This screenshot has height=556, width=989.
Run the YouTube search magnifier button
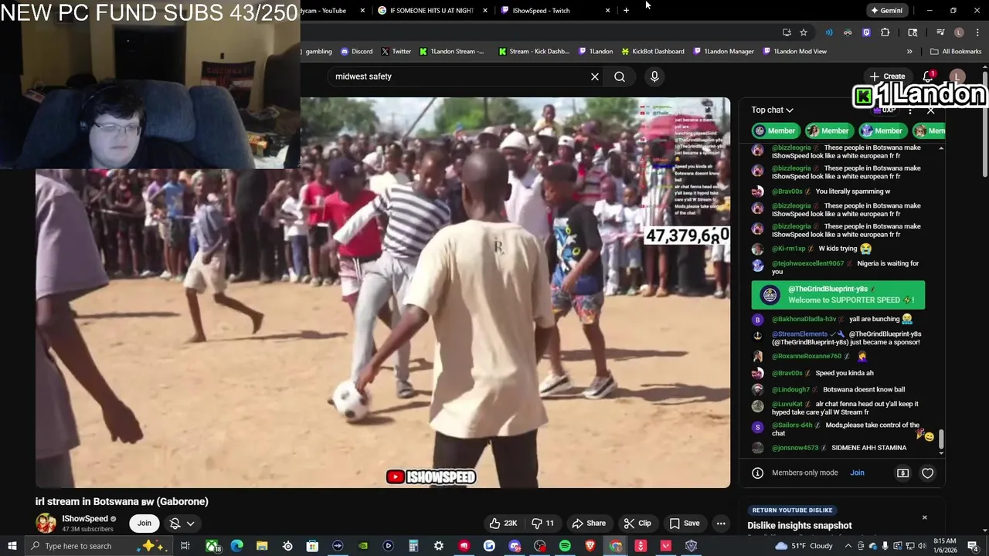click(620, 76)
